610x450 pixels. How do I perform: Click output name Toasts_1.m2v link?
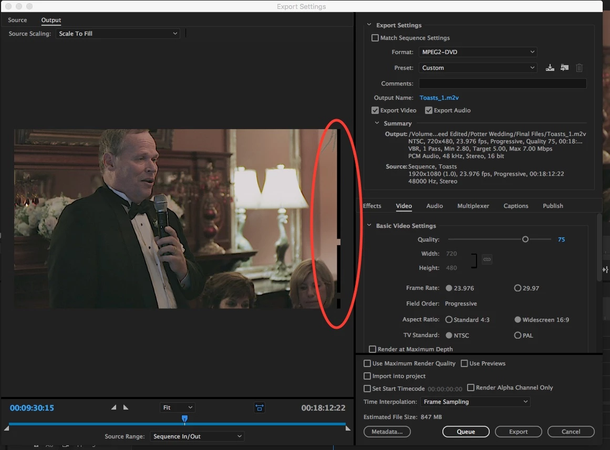tap(439, 98)
